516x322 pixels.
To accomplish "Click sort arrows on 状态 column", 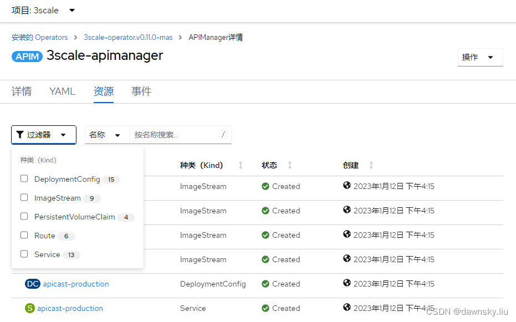I will pos(290,165).
